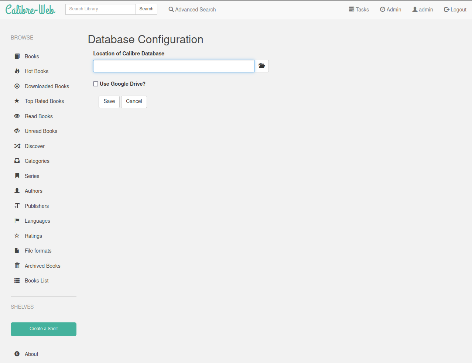Browse Series
Image resolution: width=472 pixels, height=363 pixels.
[32, 176]
